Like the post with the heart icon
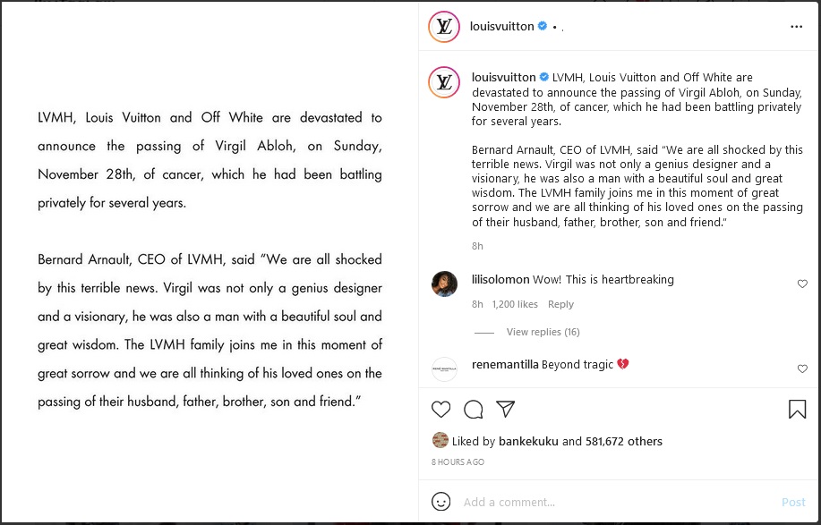The height and width of the screenshot is (525, 821). pos(441,410)
